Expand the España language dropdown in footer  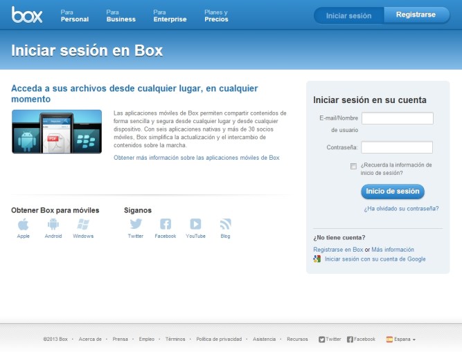(x=401, y=340)
